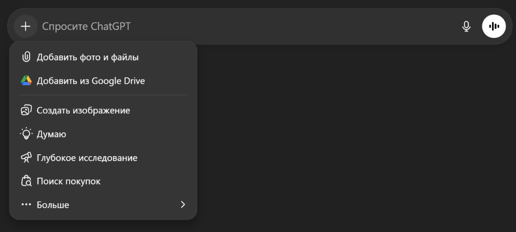Start dictation with the microphone icon
Screen dimensions: 516x232
tap(466, 26)
